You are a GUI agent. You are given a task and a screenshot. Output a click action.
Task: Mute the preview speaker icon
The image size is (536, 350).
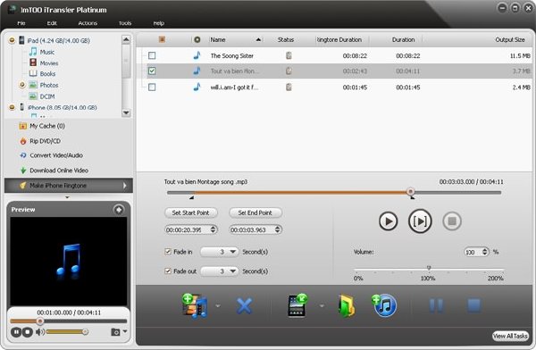pos(39,331)
